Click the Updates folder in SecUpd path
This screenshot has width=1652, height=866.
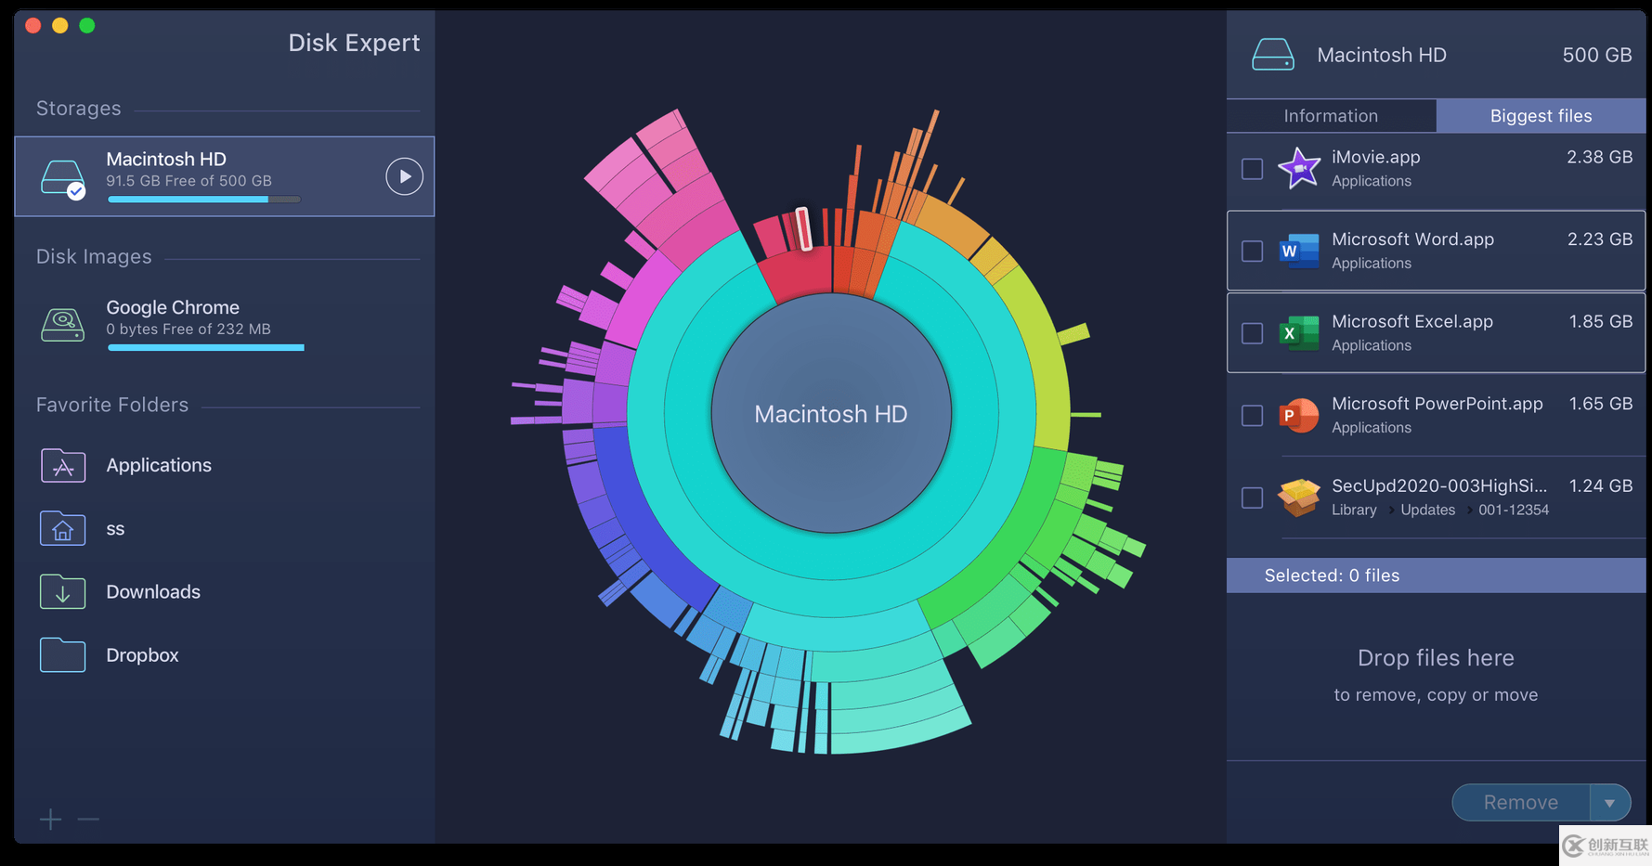click(1427, 510)
